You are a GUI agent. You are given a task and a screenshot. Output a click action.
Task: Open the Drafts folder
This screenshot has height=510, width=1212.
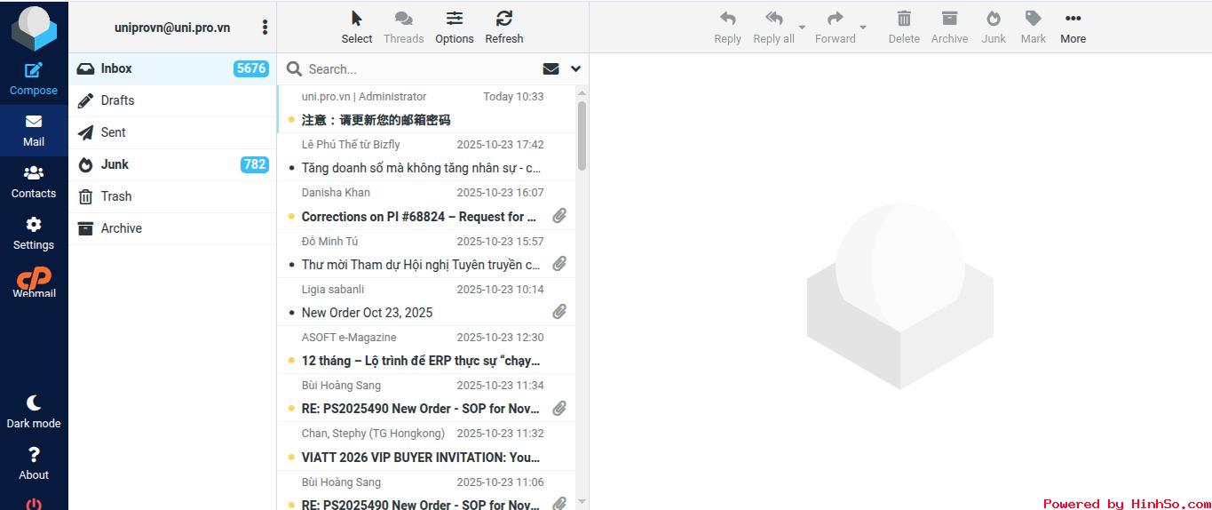point(117,100)
